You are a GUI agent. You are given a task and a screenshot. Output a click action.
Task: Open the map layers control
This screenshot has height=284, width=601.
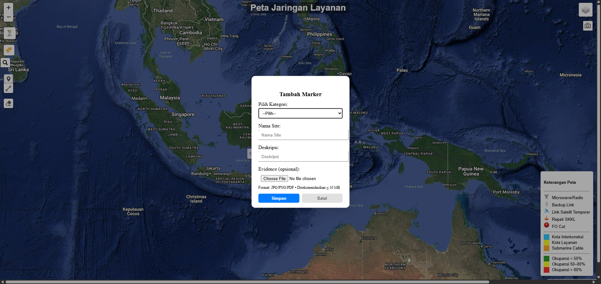pos(585,10)
